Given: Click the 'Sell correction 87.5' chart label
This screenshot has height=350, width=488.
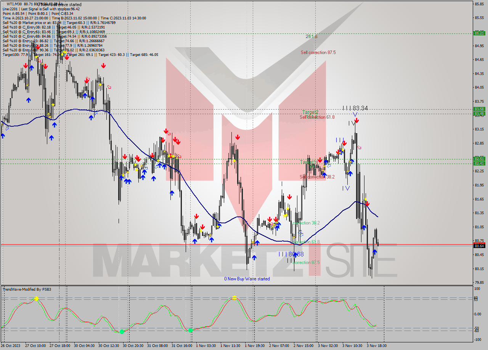Looking at the screenshot, I should pos(318,52).
